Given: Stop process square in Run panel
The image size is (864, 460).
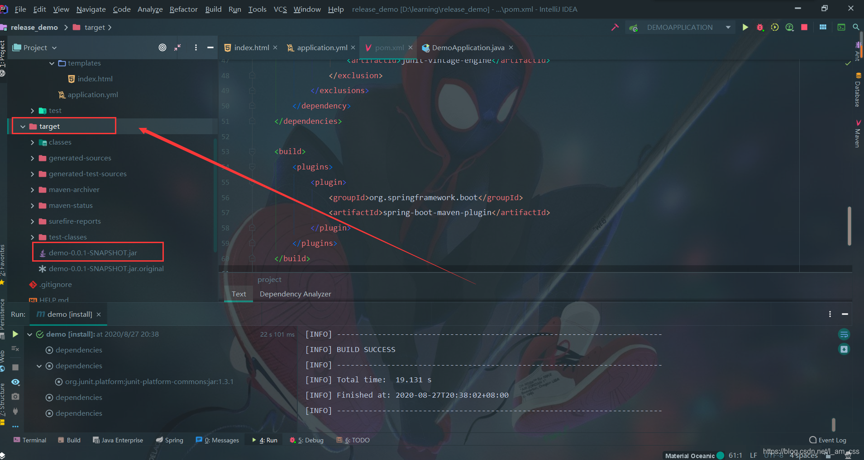Looking at the screenshot, I should pyautogui.click(x=15, y=367).
